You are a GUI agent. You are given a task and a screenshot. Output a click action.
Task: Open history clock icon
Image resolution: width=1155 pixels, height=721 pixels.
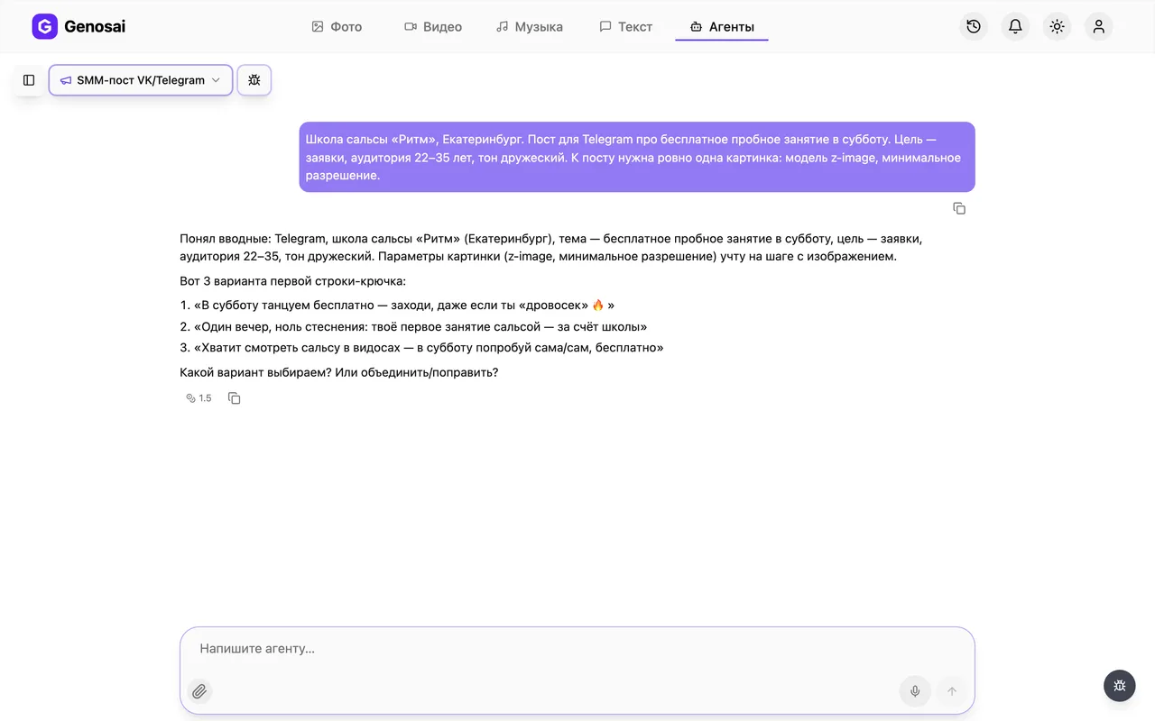pos(974,27)
